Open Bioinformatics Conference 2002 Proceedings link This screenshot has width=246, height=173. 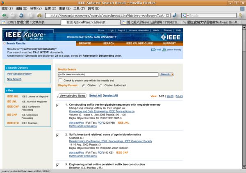[x=110, y=141]
